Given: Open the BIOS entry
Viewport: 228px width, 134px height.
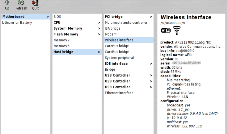Looking at the screenshot, I should pos(57,17).
